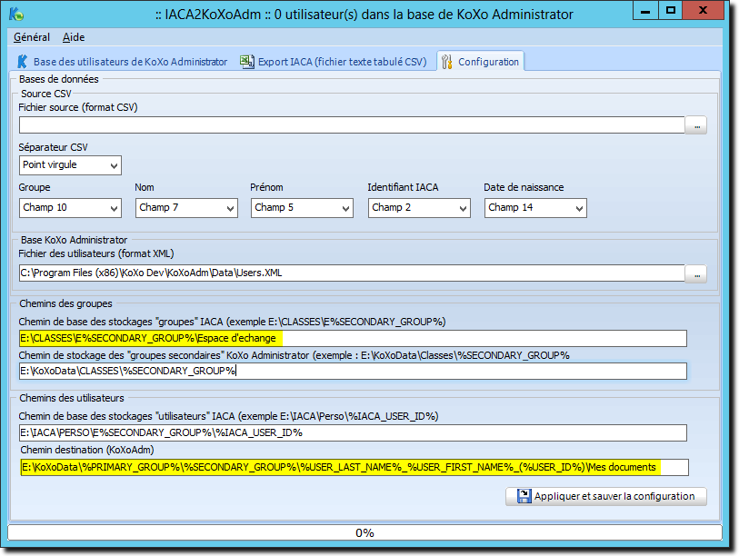The width and height of the screenshot is (739, 556).
Task: Click the tools icon on Configuration tab
Action: point(446,62)
